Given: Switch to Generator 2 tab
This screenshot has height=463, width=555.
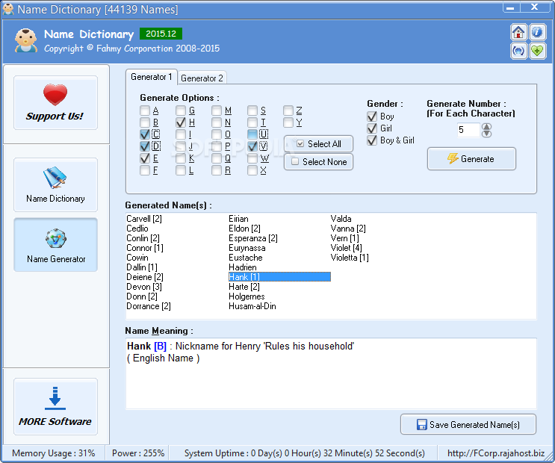Looking at the screenshot, I should [x=202, y=78].
